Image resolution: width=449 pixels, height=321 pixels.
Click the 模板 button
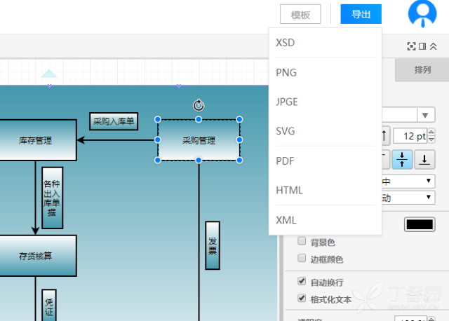pos(300,14)
